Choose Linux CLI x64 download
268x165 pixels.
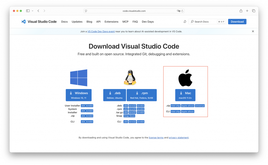126,122
